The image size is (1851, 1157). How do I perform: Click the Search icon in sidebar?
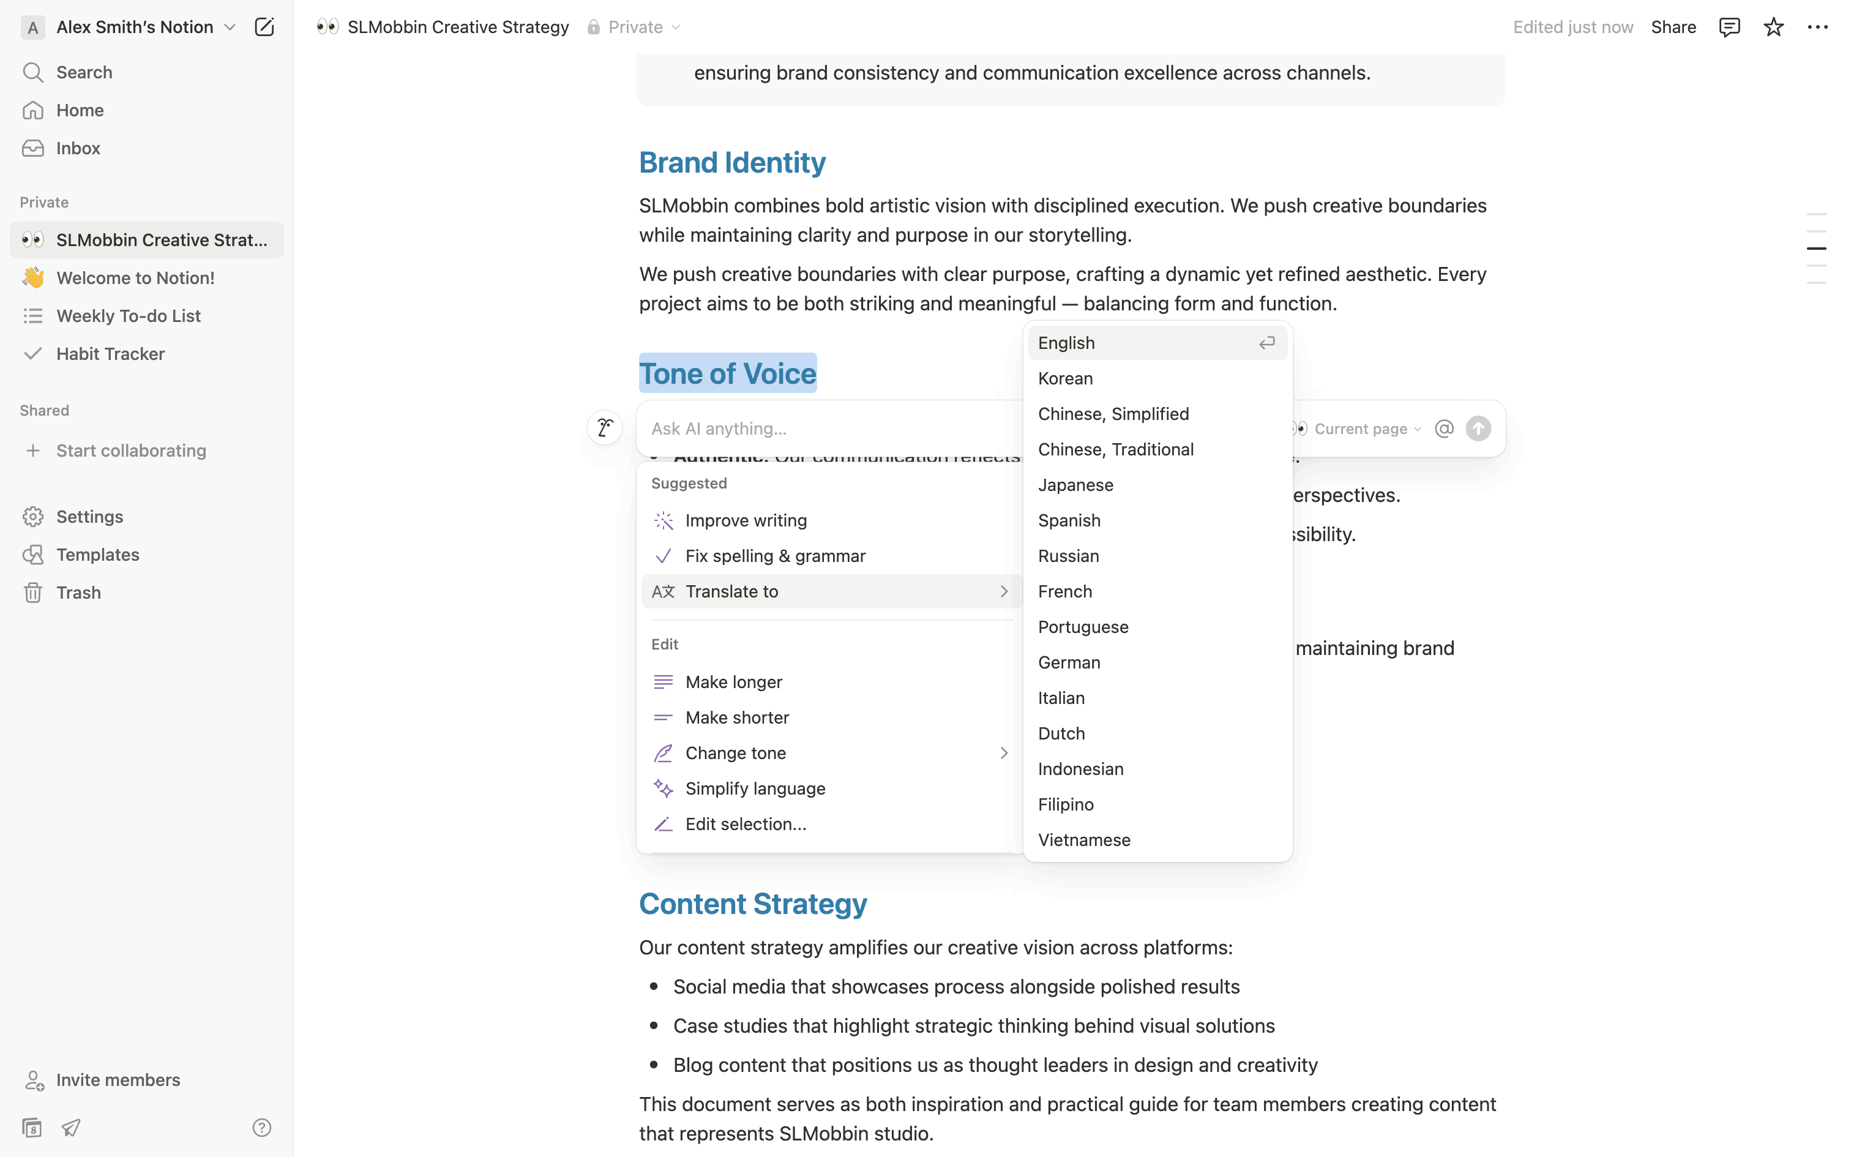coord(33,73)
